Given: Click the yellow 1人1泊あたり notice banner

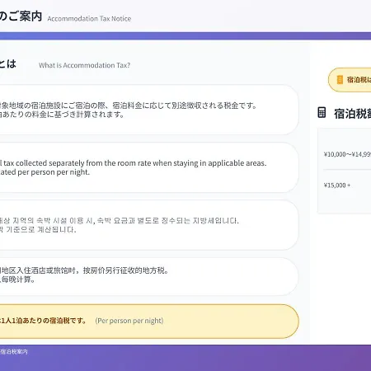Looking at the screenshot, I should pyautogui.click(x=149, y=322).
